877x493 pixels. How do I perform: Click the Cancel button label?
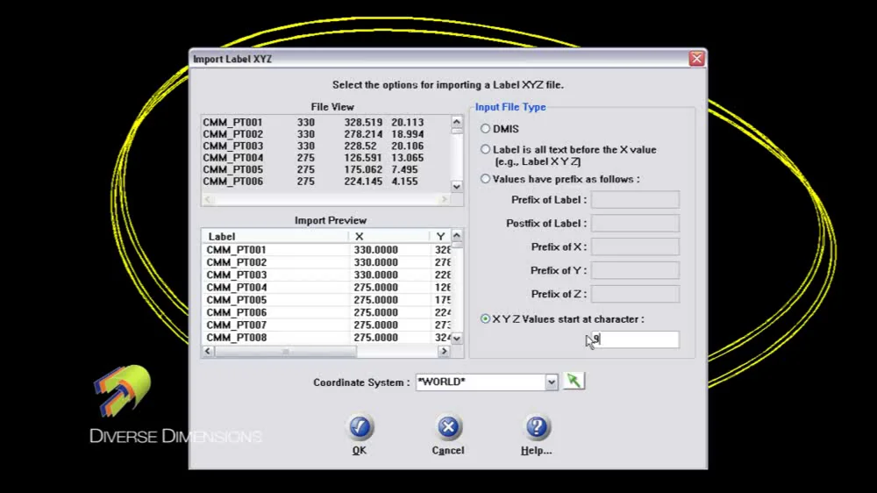click(x=448, y=451)
